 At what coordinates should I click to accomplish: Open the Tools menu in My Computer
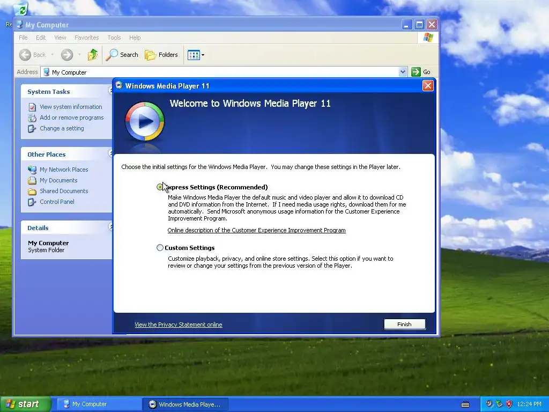pyautogui.click(x=114, y=38)
